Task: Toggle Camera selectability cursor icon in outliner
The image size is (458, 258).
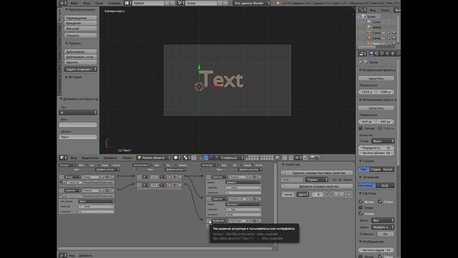Action: pyautogui.click(x=389, y=33)
